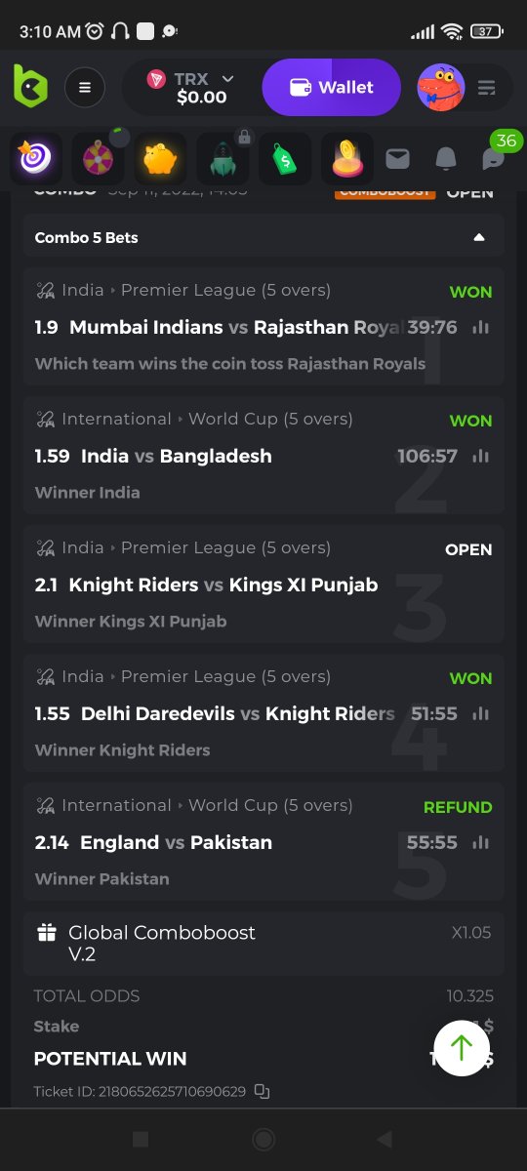Copy the Ticket ID number
The image size is (527, 1171).
[262, 1091]
